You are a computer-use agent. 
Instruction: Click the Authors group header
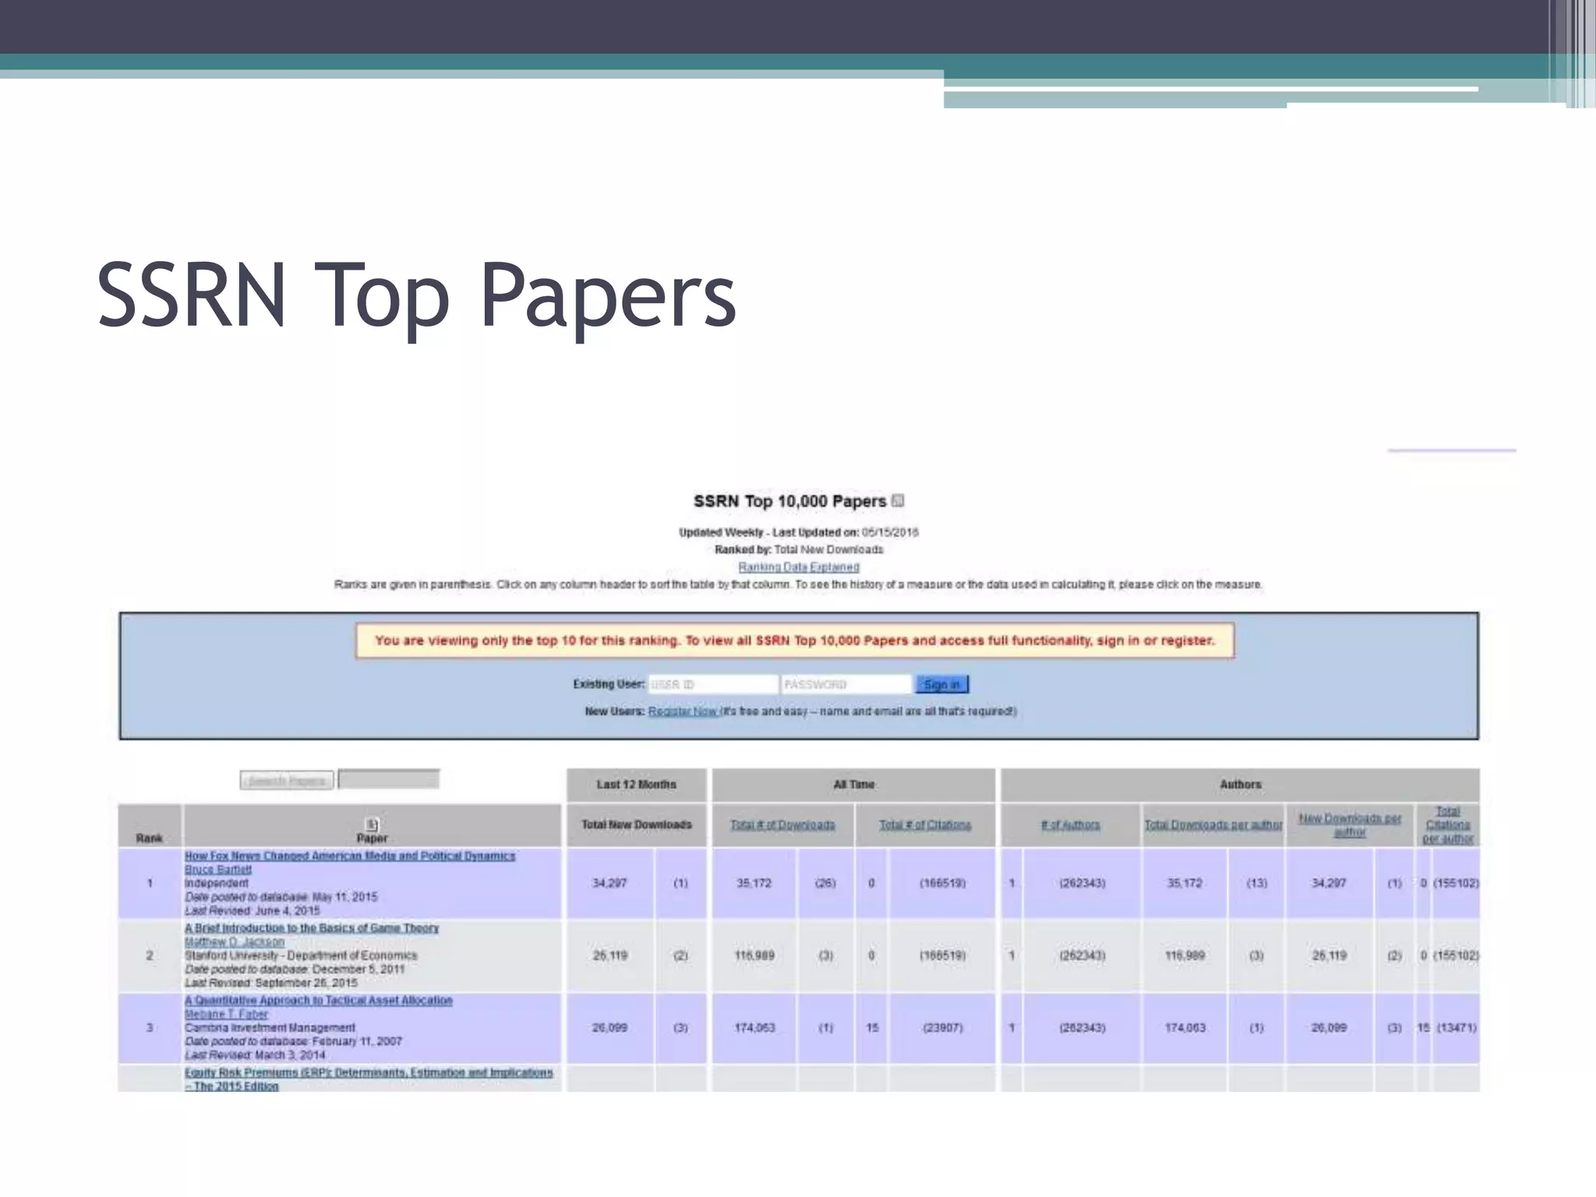click(x=1241, y=785)
